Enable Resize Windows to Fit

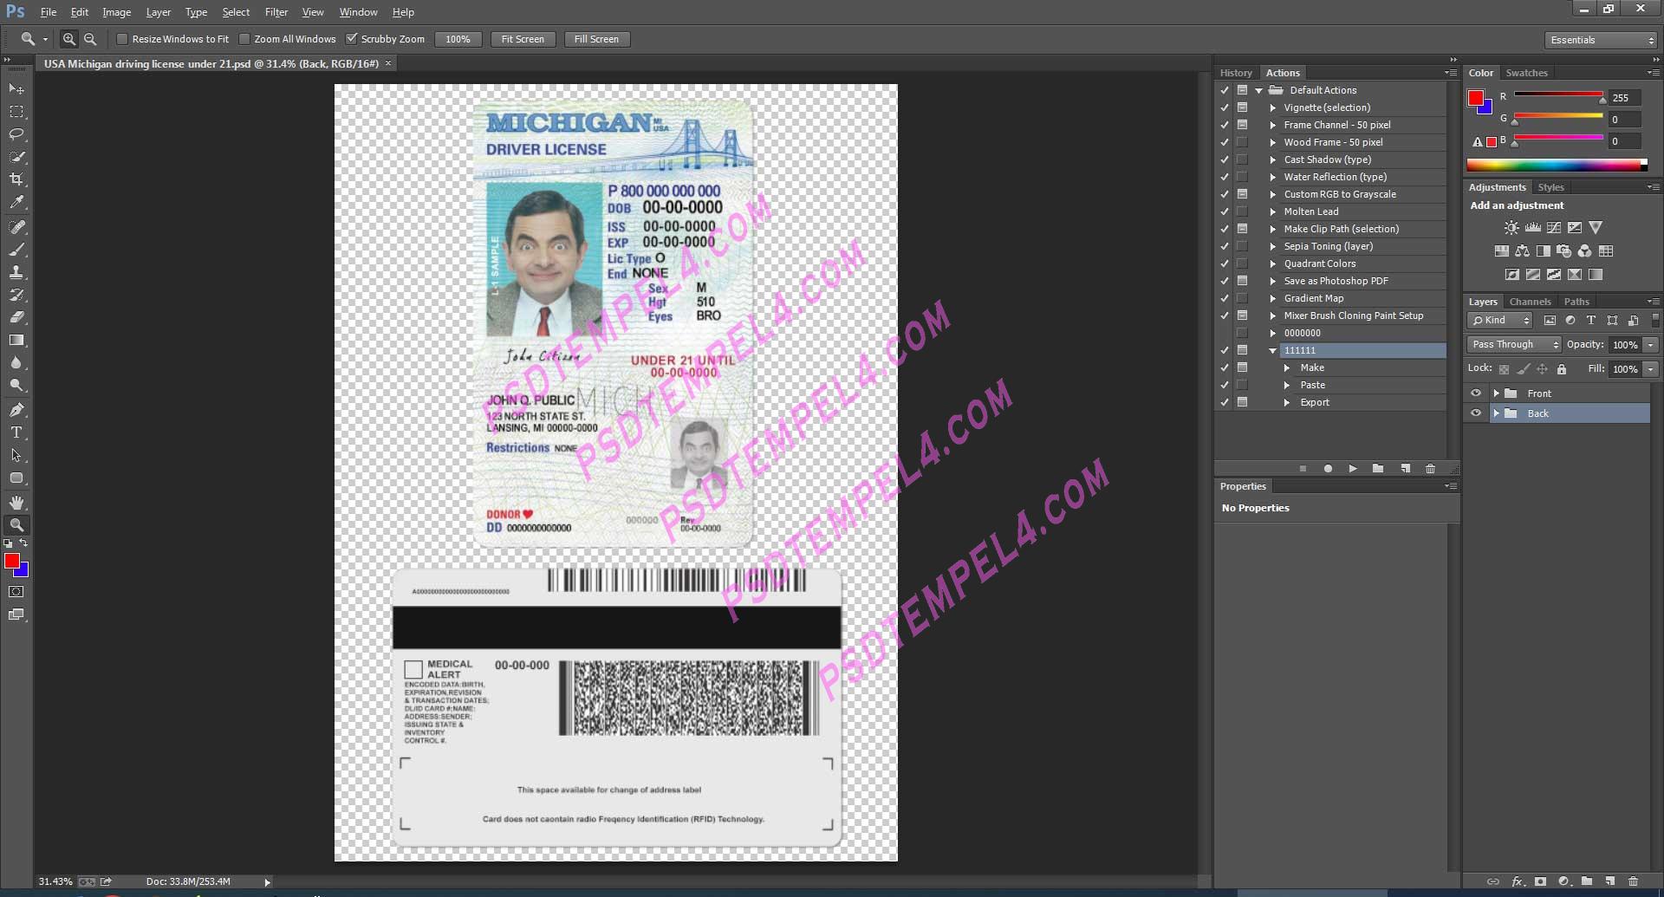[x=122, y=38]
